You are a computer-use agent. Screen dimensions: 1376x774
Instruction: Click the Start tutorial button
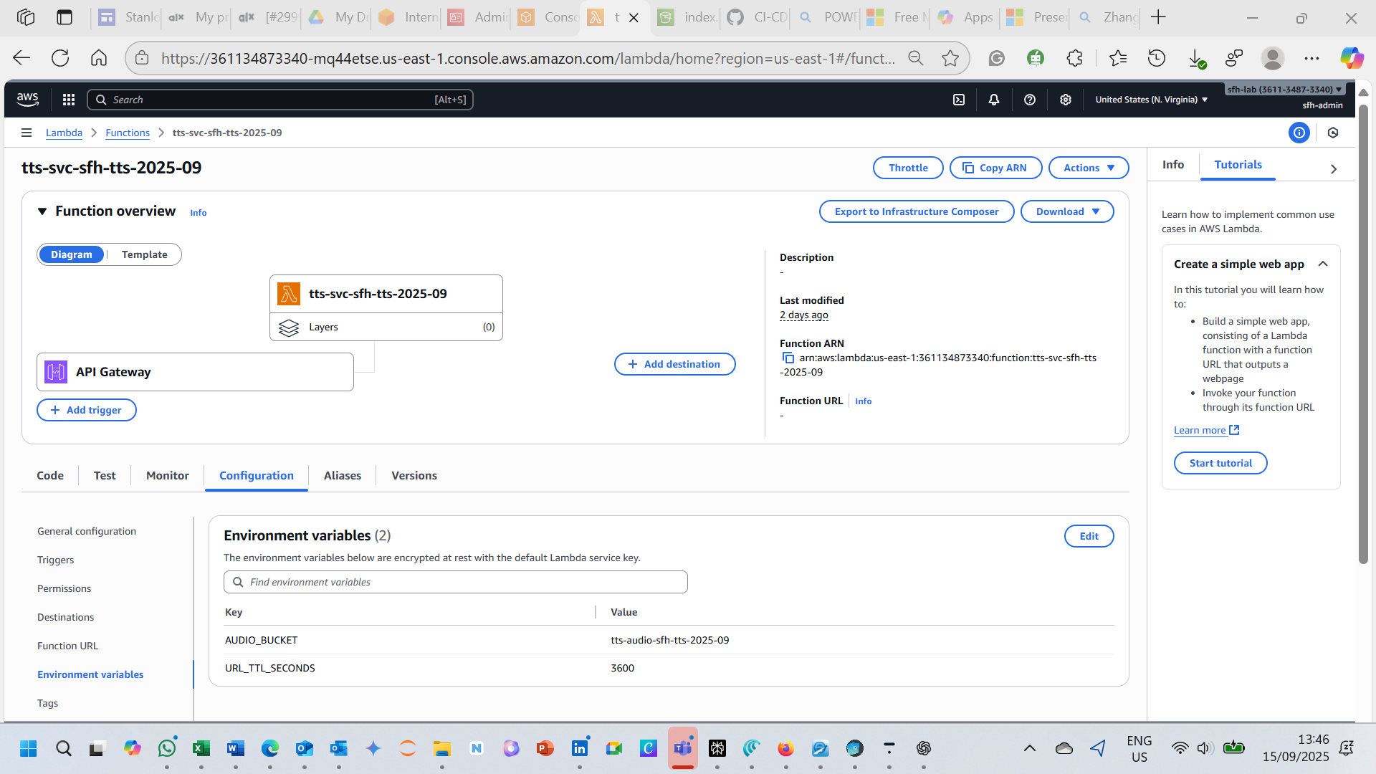(1220, 463)
